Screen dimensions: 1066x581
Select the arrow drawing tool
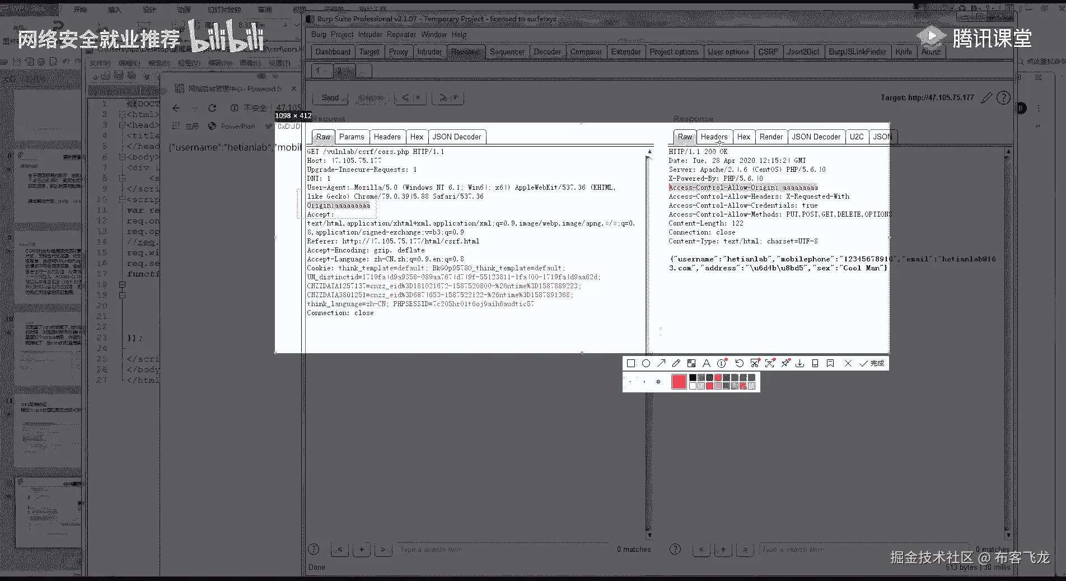pos(661,363)
